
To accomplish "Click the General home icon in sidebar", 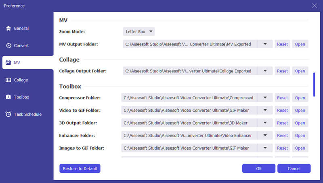I will coord(8,28).
